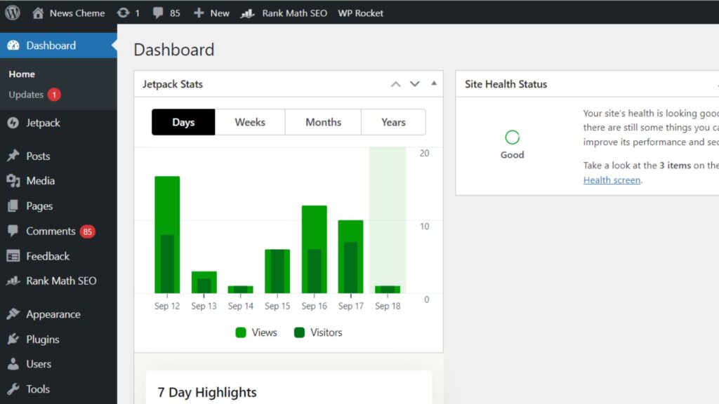Open the Feedback menu
This screenshot has width=719, height=404.
click(48, 256)
